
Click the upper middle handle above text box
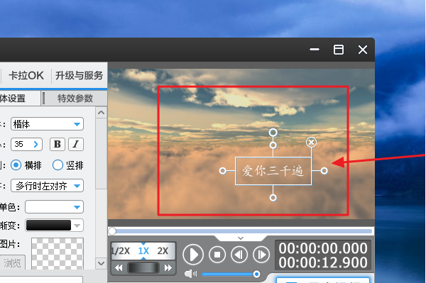pyautogui.click(x=273, y=145)
